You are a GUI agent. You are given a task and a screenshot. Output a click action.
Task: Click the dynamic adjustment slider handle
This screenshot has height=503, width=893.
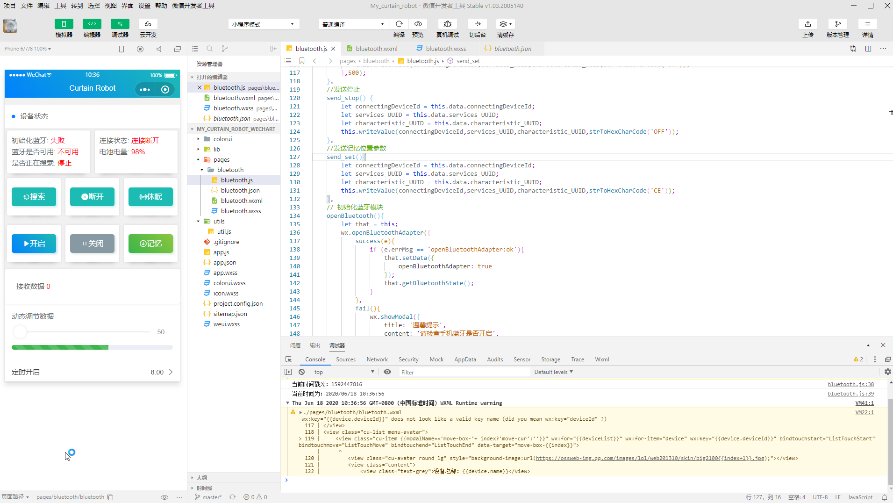coord(20,332)
